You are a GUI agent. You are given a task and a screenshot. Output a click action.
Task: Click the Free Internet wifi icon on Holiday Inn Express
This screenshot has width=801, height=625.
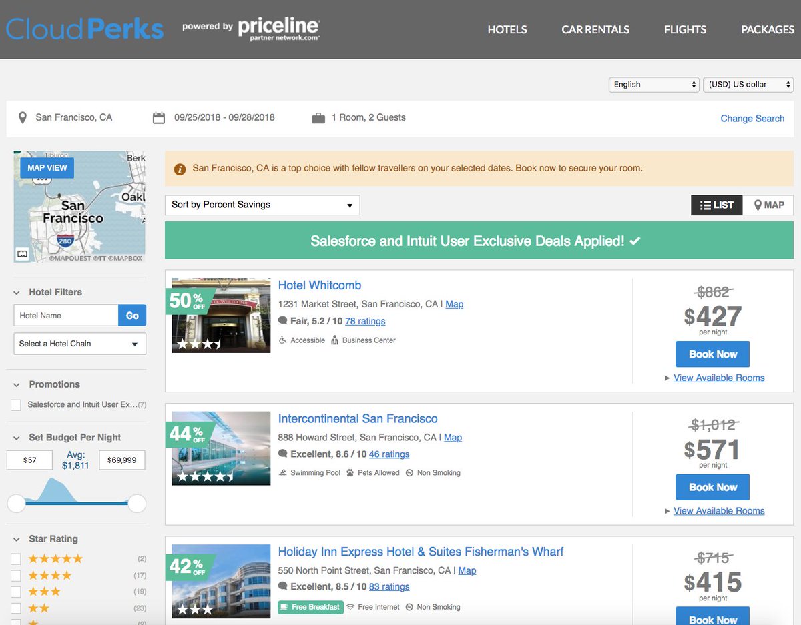[x=350, y=607]
